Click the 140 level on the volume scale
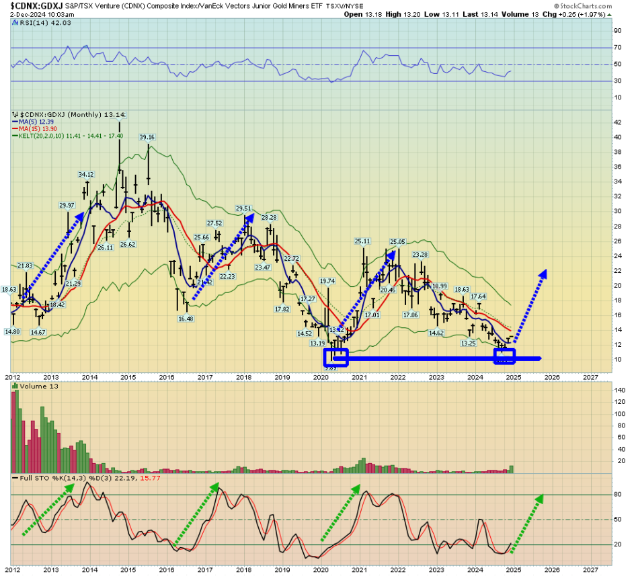 (620, 390)
